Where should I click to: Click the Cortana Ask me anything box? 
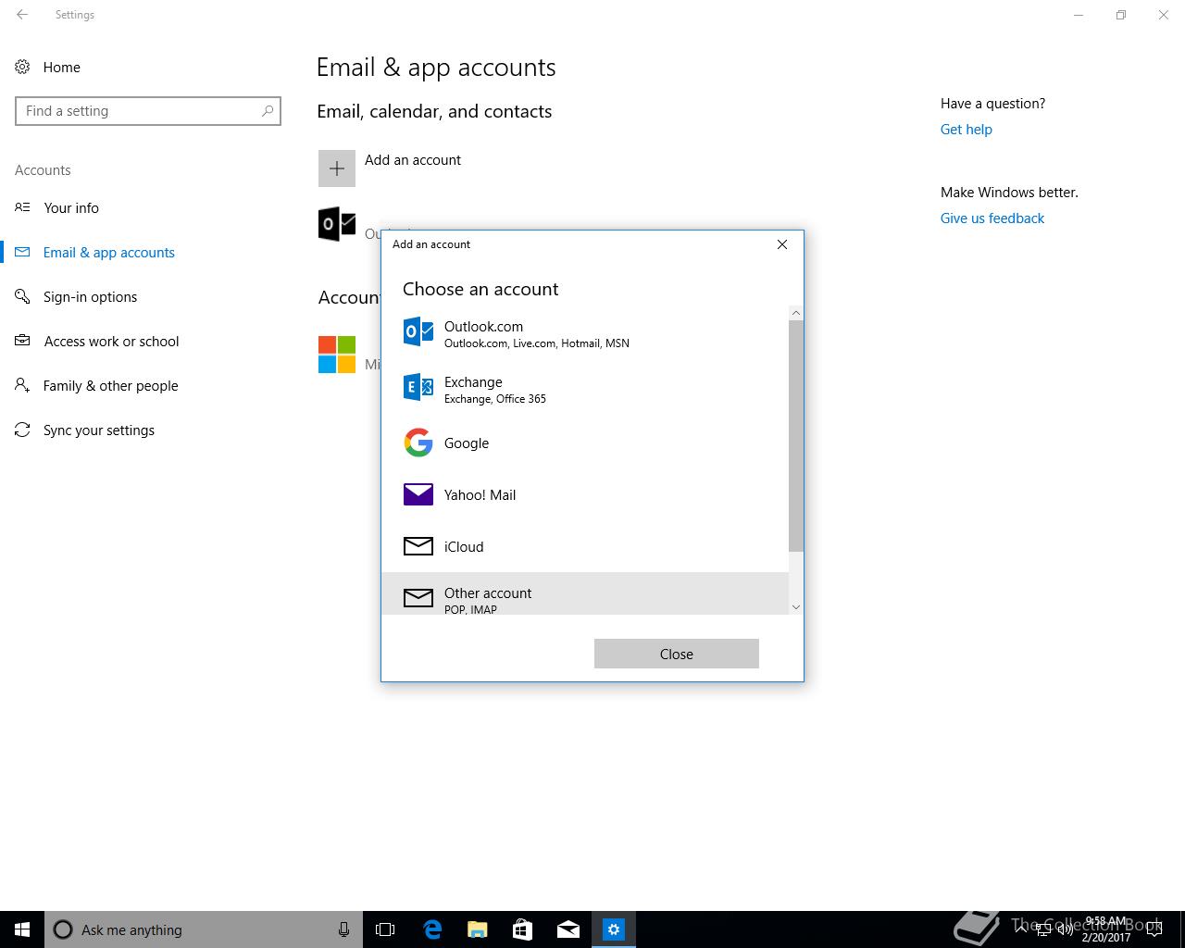204,929
